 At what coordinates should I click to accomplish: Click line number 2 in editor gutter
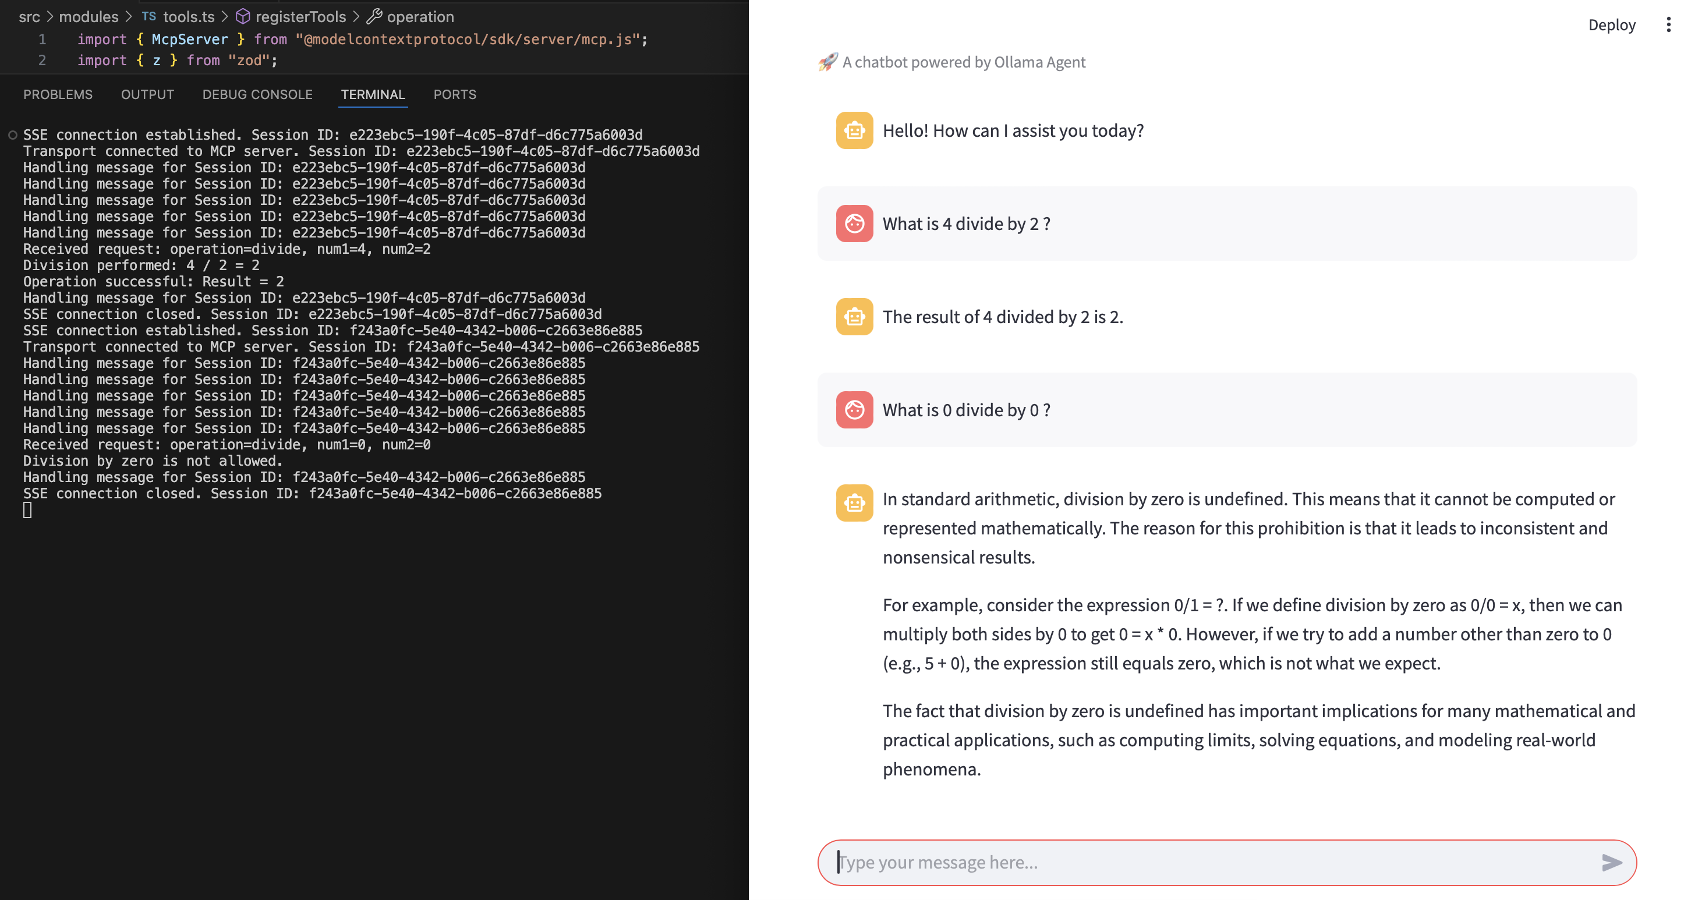(43, 61)
